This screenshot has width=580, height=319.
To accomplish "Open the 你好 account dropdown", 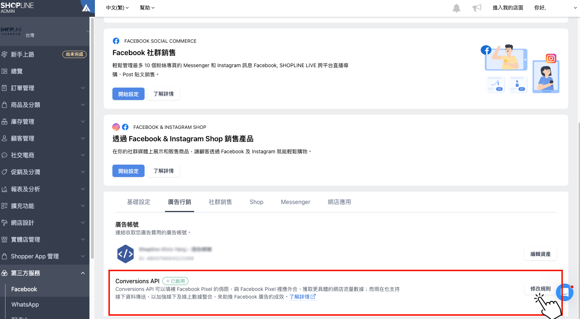I will coord(555,8).
